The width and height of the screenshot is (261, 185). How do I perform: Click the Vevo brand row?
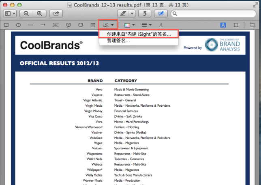(99, 90)
